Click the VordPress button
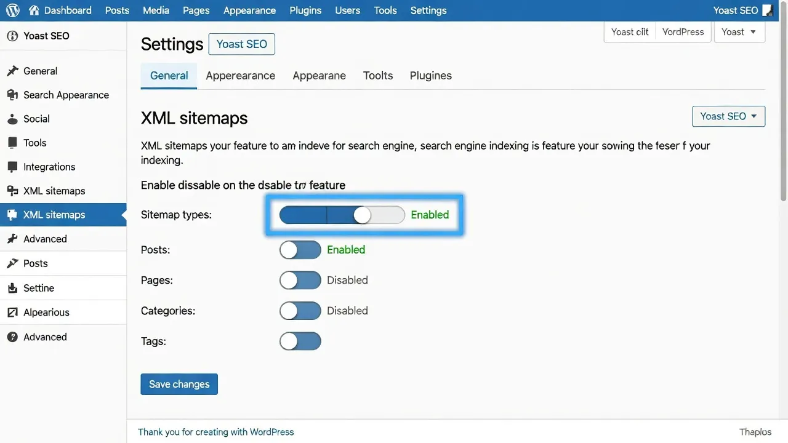 tap(683, 32)
